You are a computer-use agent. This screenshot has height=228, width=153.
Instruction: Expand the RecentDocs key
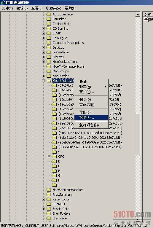[x=43, y=199]
